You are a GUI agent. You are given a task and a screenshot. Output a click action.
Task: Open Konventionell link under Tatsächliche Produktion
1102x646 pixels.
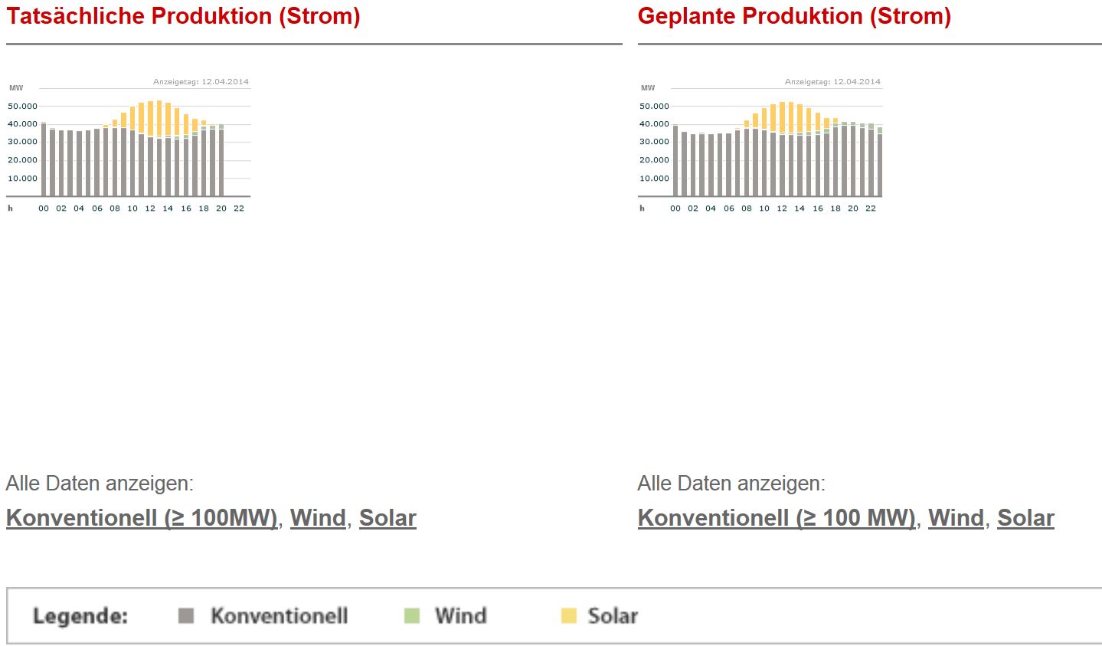[142, 518]
